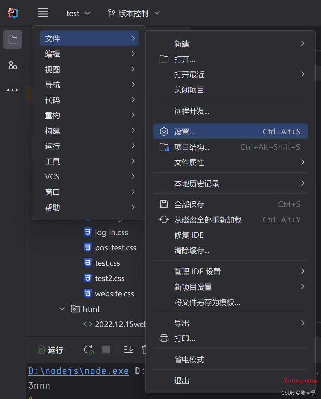The image size is (321, 399).
Task: Choose 退出 menu entry
Action: [x=230, y=381]
